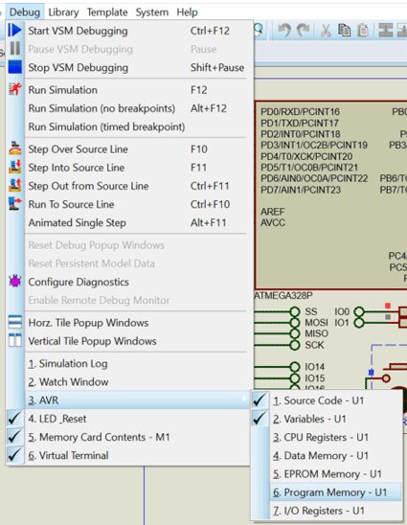The height and width of the screenshot is (525, 407).
Task: Select Vertical Tile Popup Windows
Action: pos(129,341)
